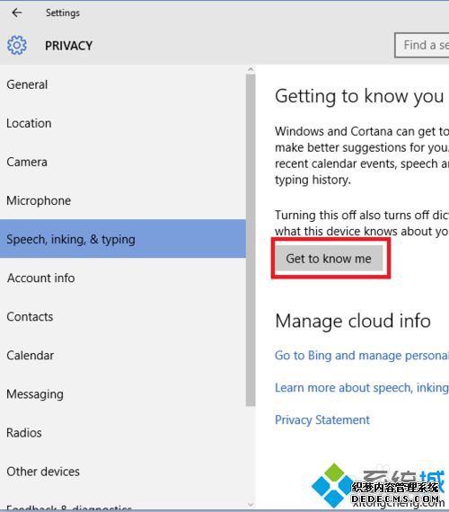Click the Privacy settings gear icon
The height and width of the screenshot is (512, 449).
click(17, 45)
